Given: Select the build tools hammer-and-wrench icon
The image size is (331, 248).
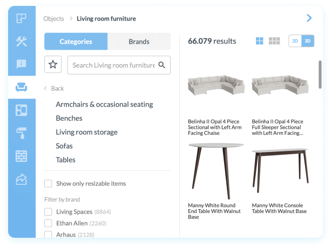Looking at the screenshot, I should point(22,42).
